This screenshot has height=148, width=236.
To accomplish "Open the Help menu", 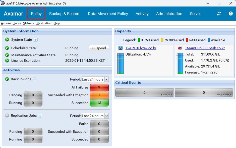I will [x=57, y=23].
